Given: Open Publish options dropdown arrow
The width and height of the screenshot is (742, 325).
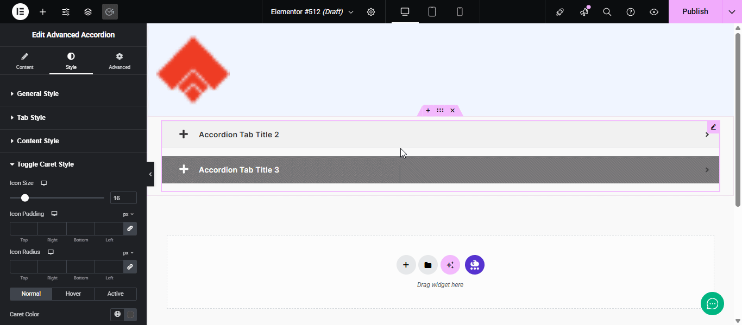Looking at the screenshot, I should (732, 11).
